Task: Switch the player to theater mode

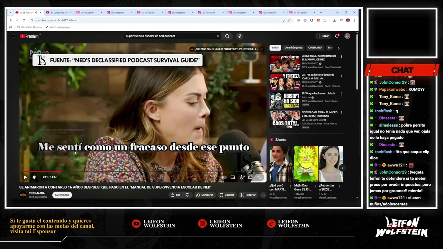Action: click(x=250, y=177)
